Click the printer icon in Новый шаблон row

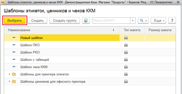pos(126,38)
